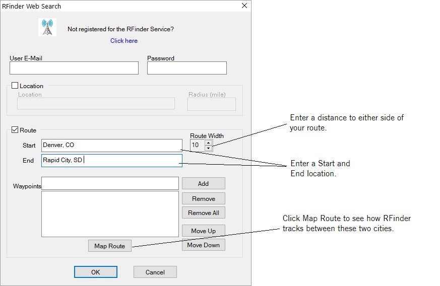Click the Add waypoint button
This screenshot has width=440, height=286.
tap(204, 183)
